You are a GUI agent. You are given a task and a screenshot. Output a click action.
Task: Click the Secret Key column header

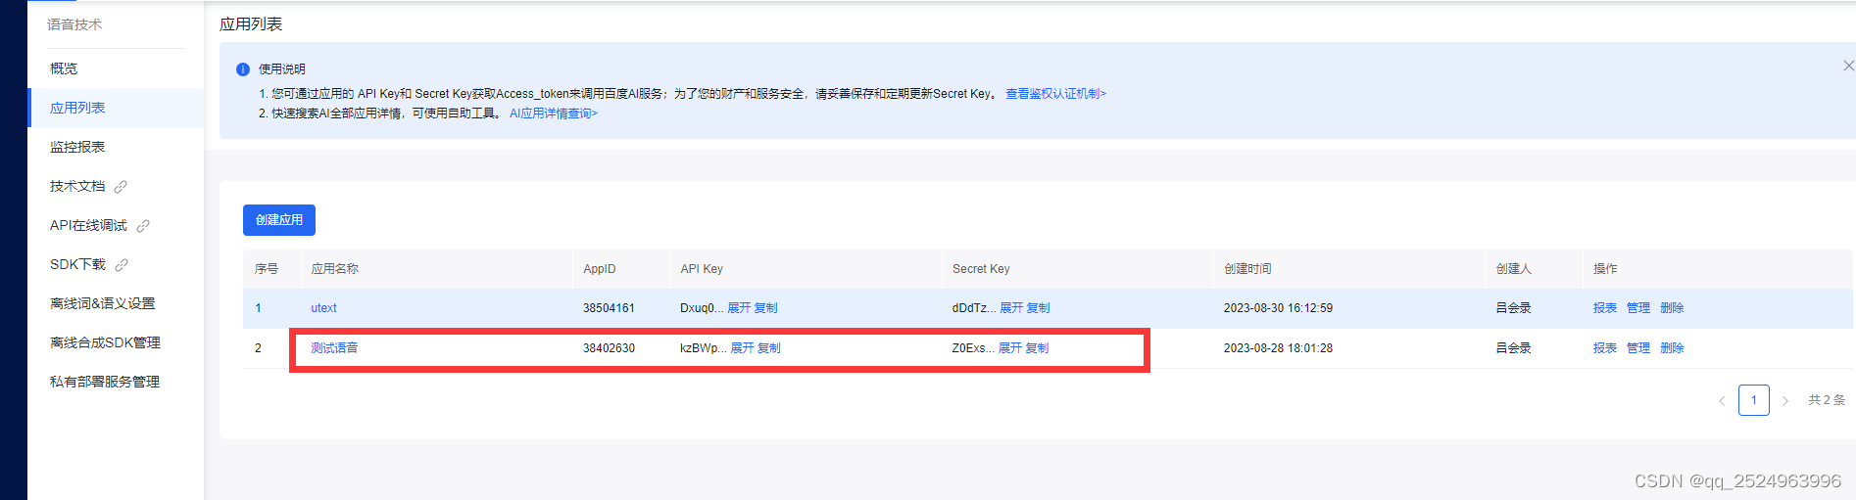[981, 269]
